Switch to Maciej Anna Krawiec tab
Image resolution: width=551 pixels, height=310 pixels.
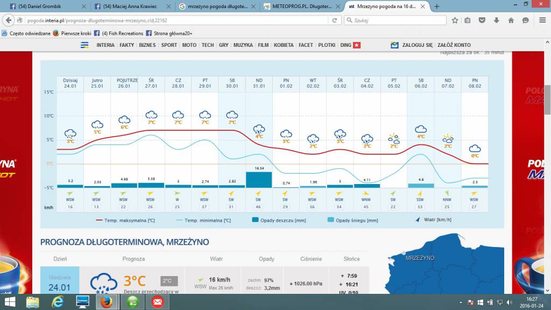[x=130, y=6]
